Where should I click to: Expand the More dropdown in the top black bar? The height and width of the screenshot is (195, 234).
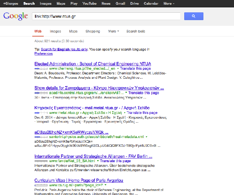coord(169,4)
